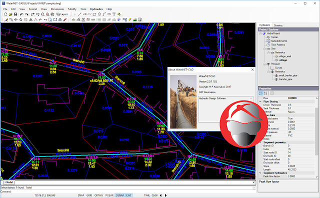
Task: Toggle GRID display in status bar
Action: coord(89,195)
